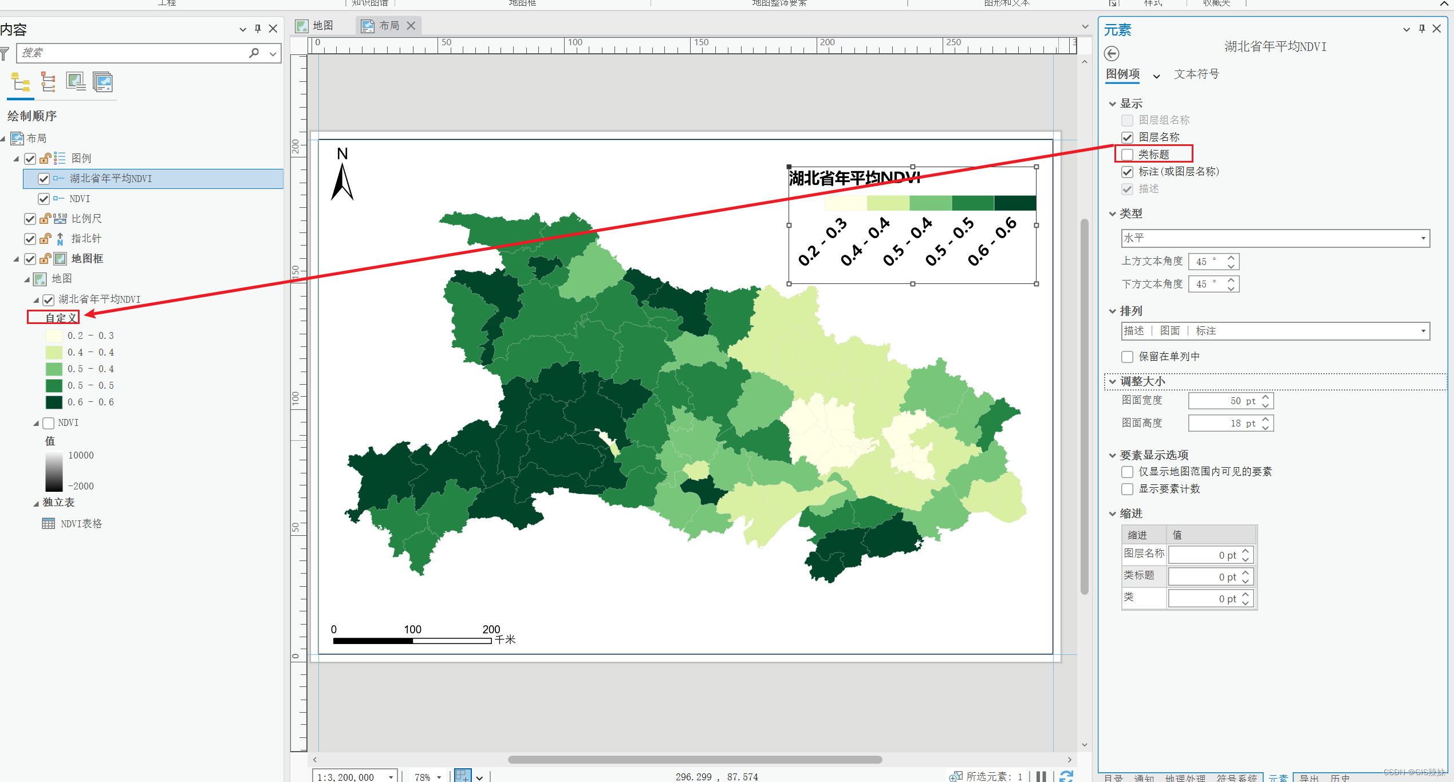Click the NDVI表格 table icon
Viewport: 1454px width, 782px height.
click(49, 524)
